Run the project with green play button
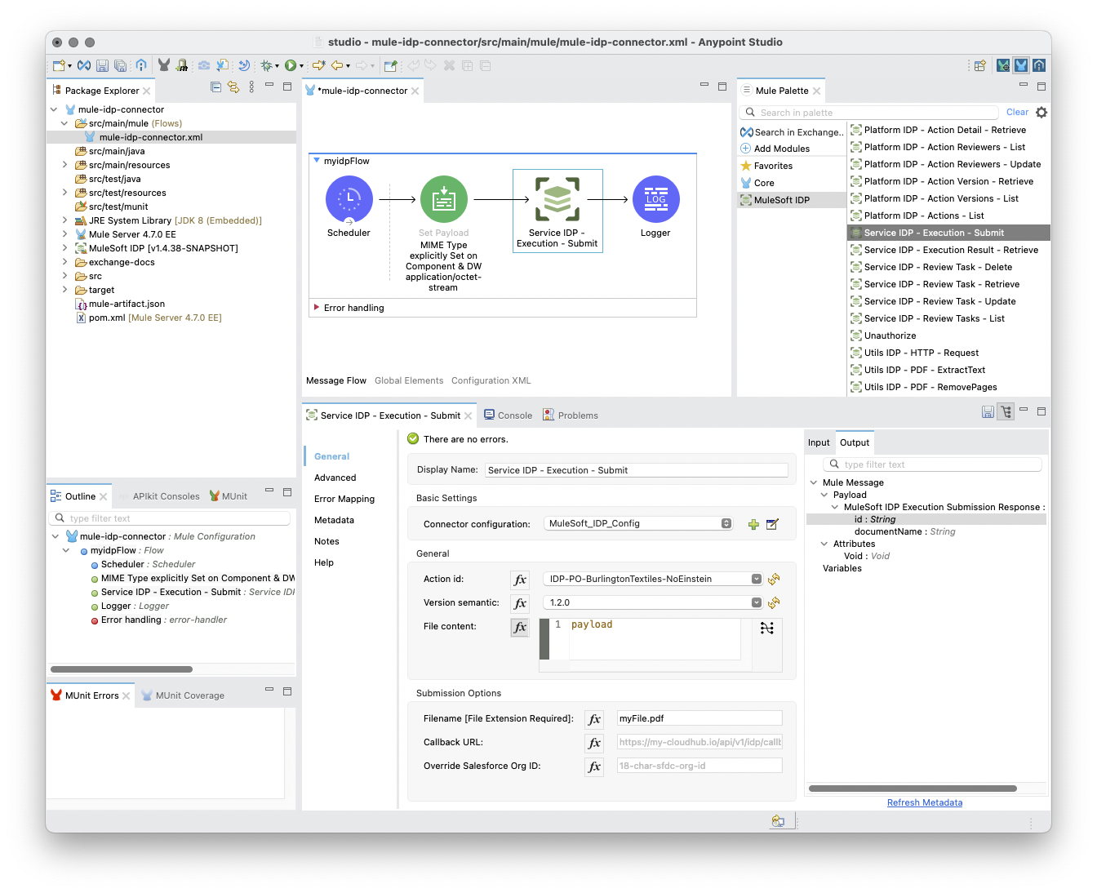Screen dimensions: 1097x893 coord(290,65)
